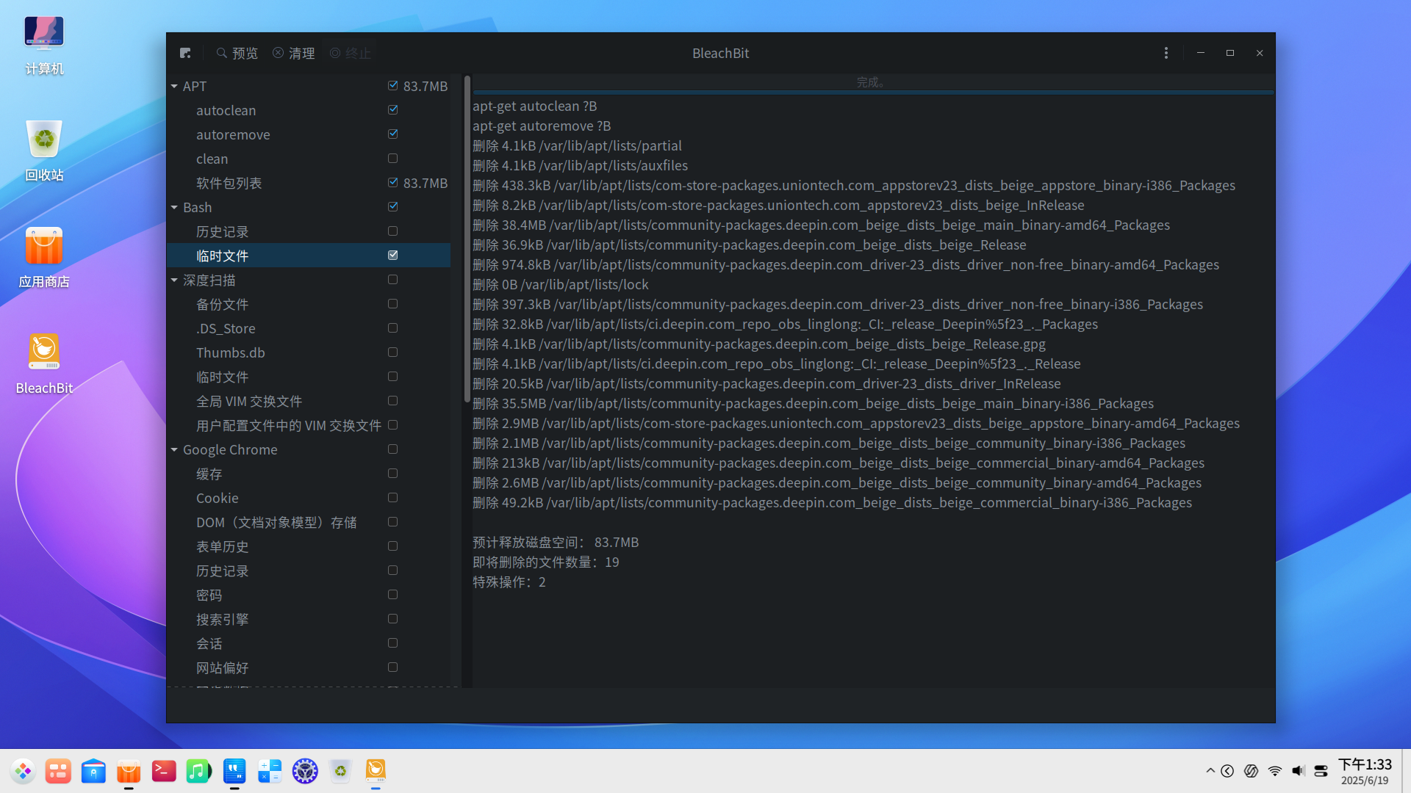
Task: Switch to BleachBit in the taskbar
Action: [376, 771]
